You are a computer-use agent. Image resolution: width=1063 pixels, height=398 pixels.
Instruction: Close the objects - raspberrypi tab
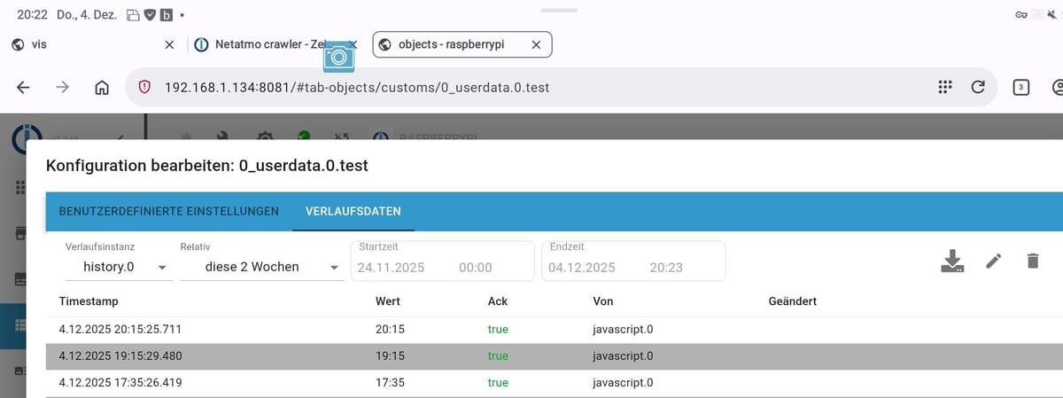pos(536,44)
